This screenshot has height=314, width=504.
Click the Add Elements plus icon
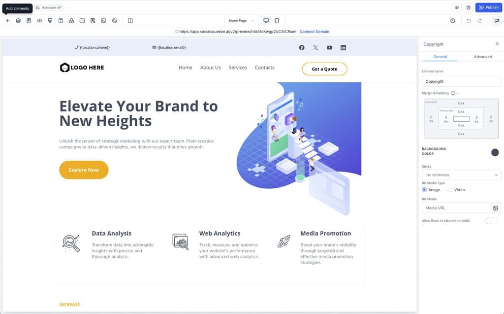(x=7, y=21)
